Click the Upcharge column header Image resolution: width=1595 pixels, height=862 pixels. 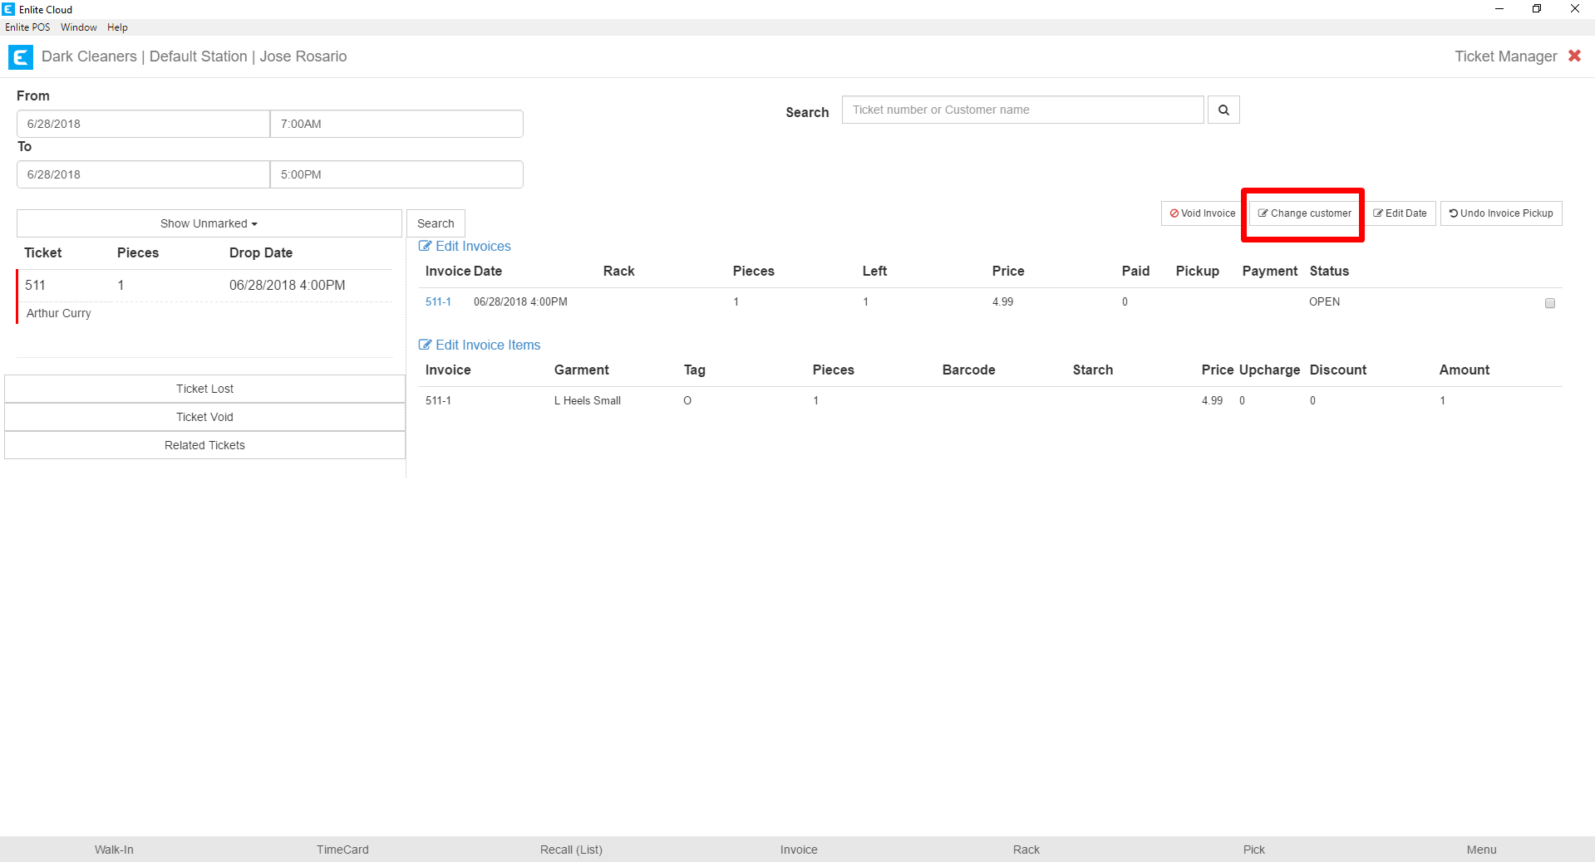(x=1269, y=370)
